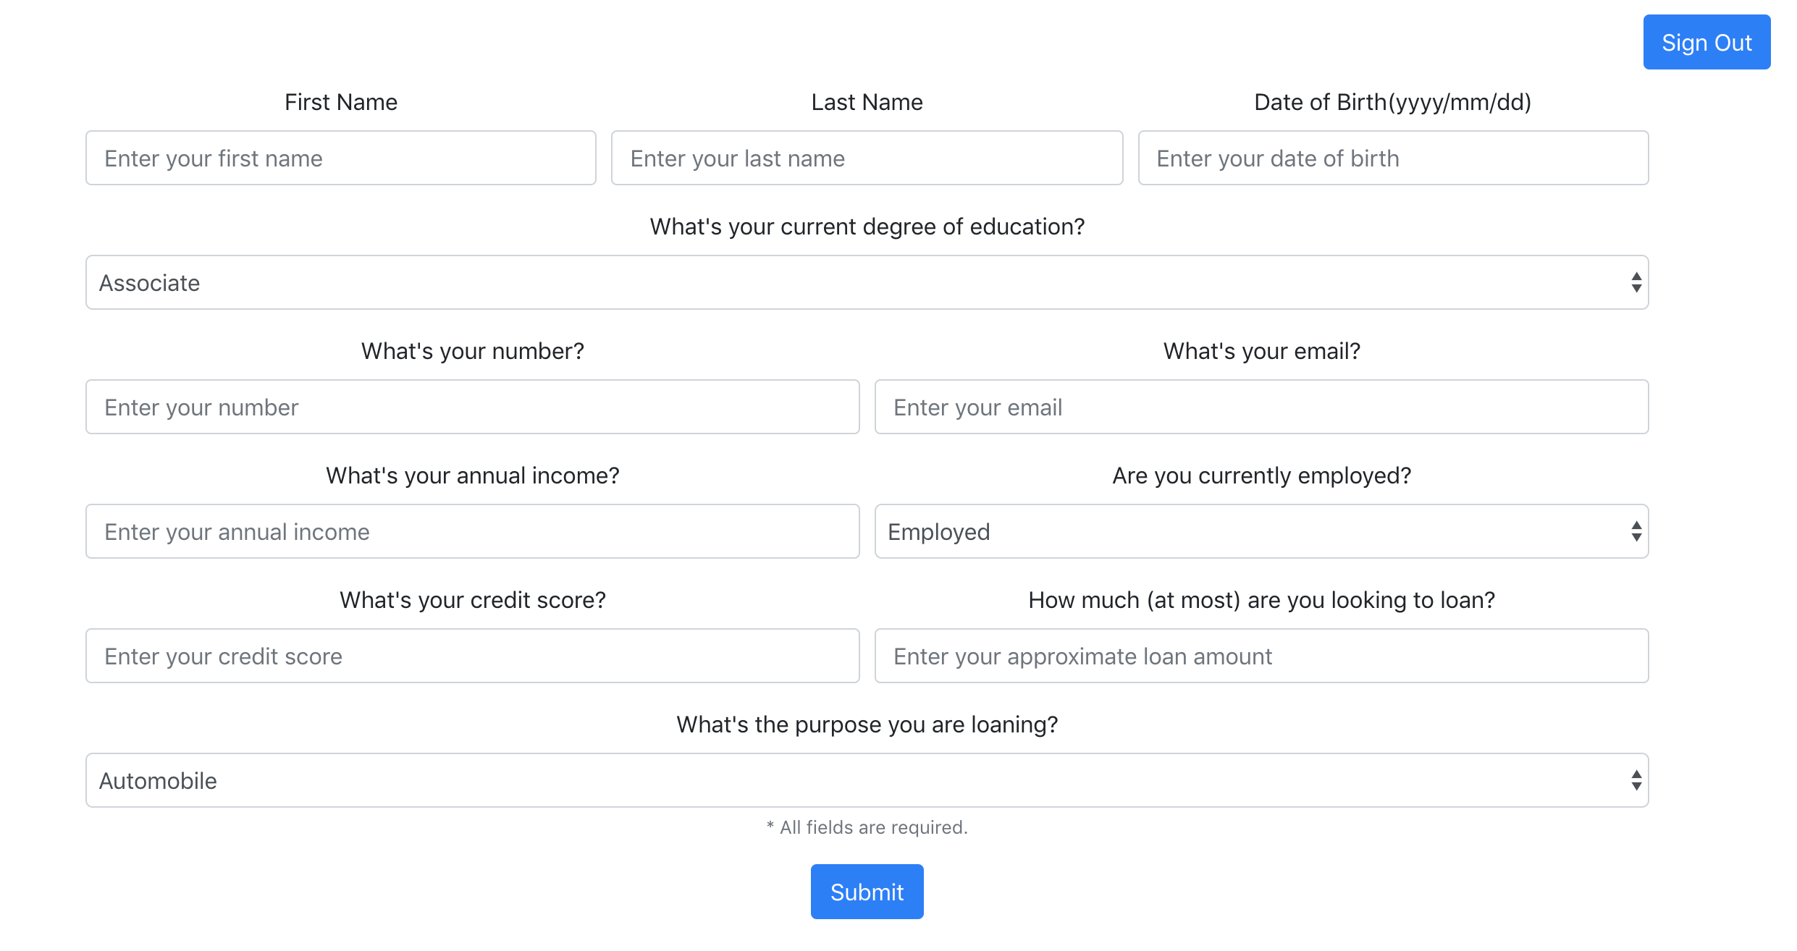The image size is (1797, 951).
Task: Click the approximate loan amount field
Action: [x=1261, y=656]
